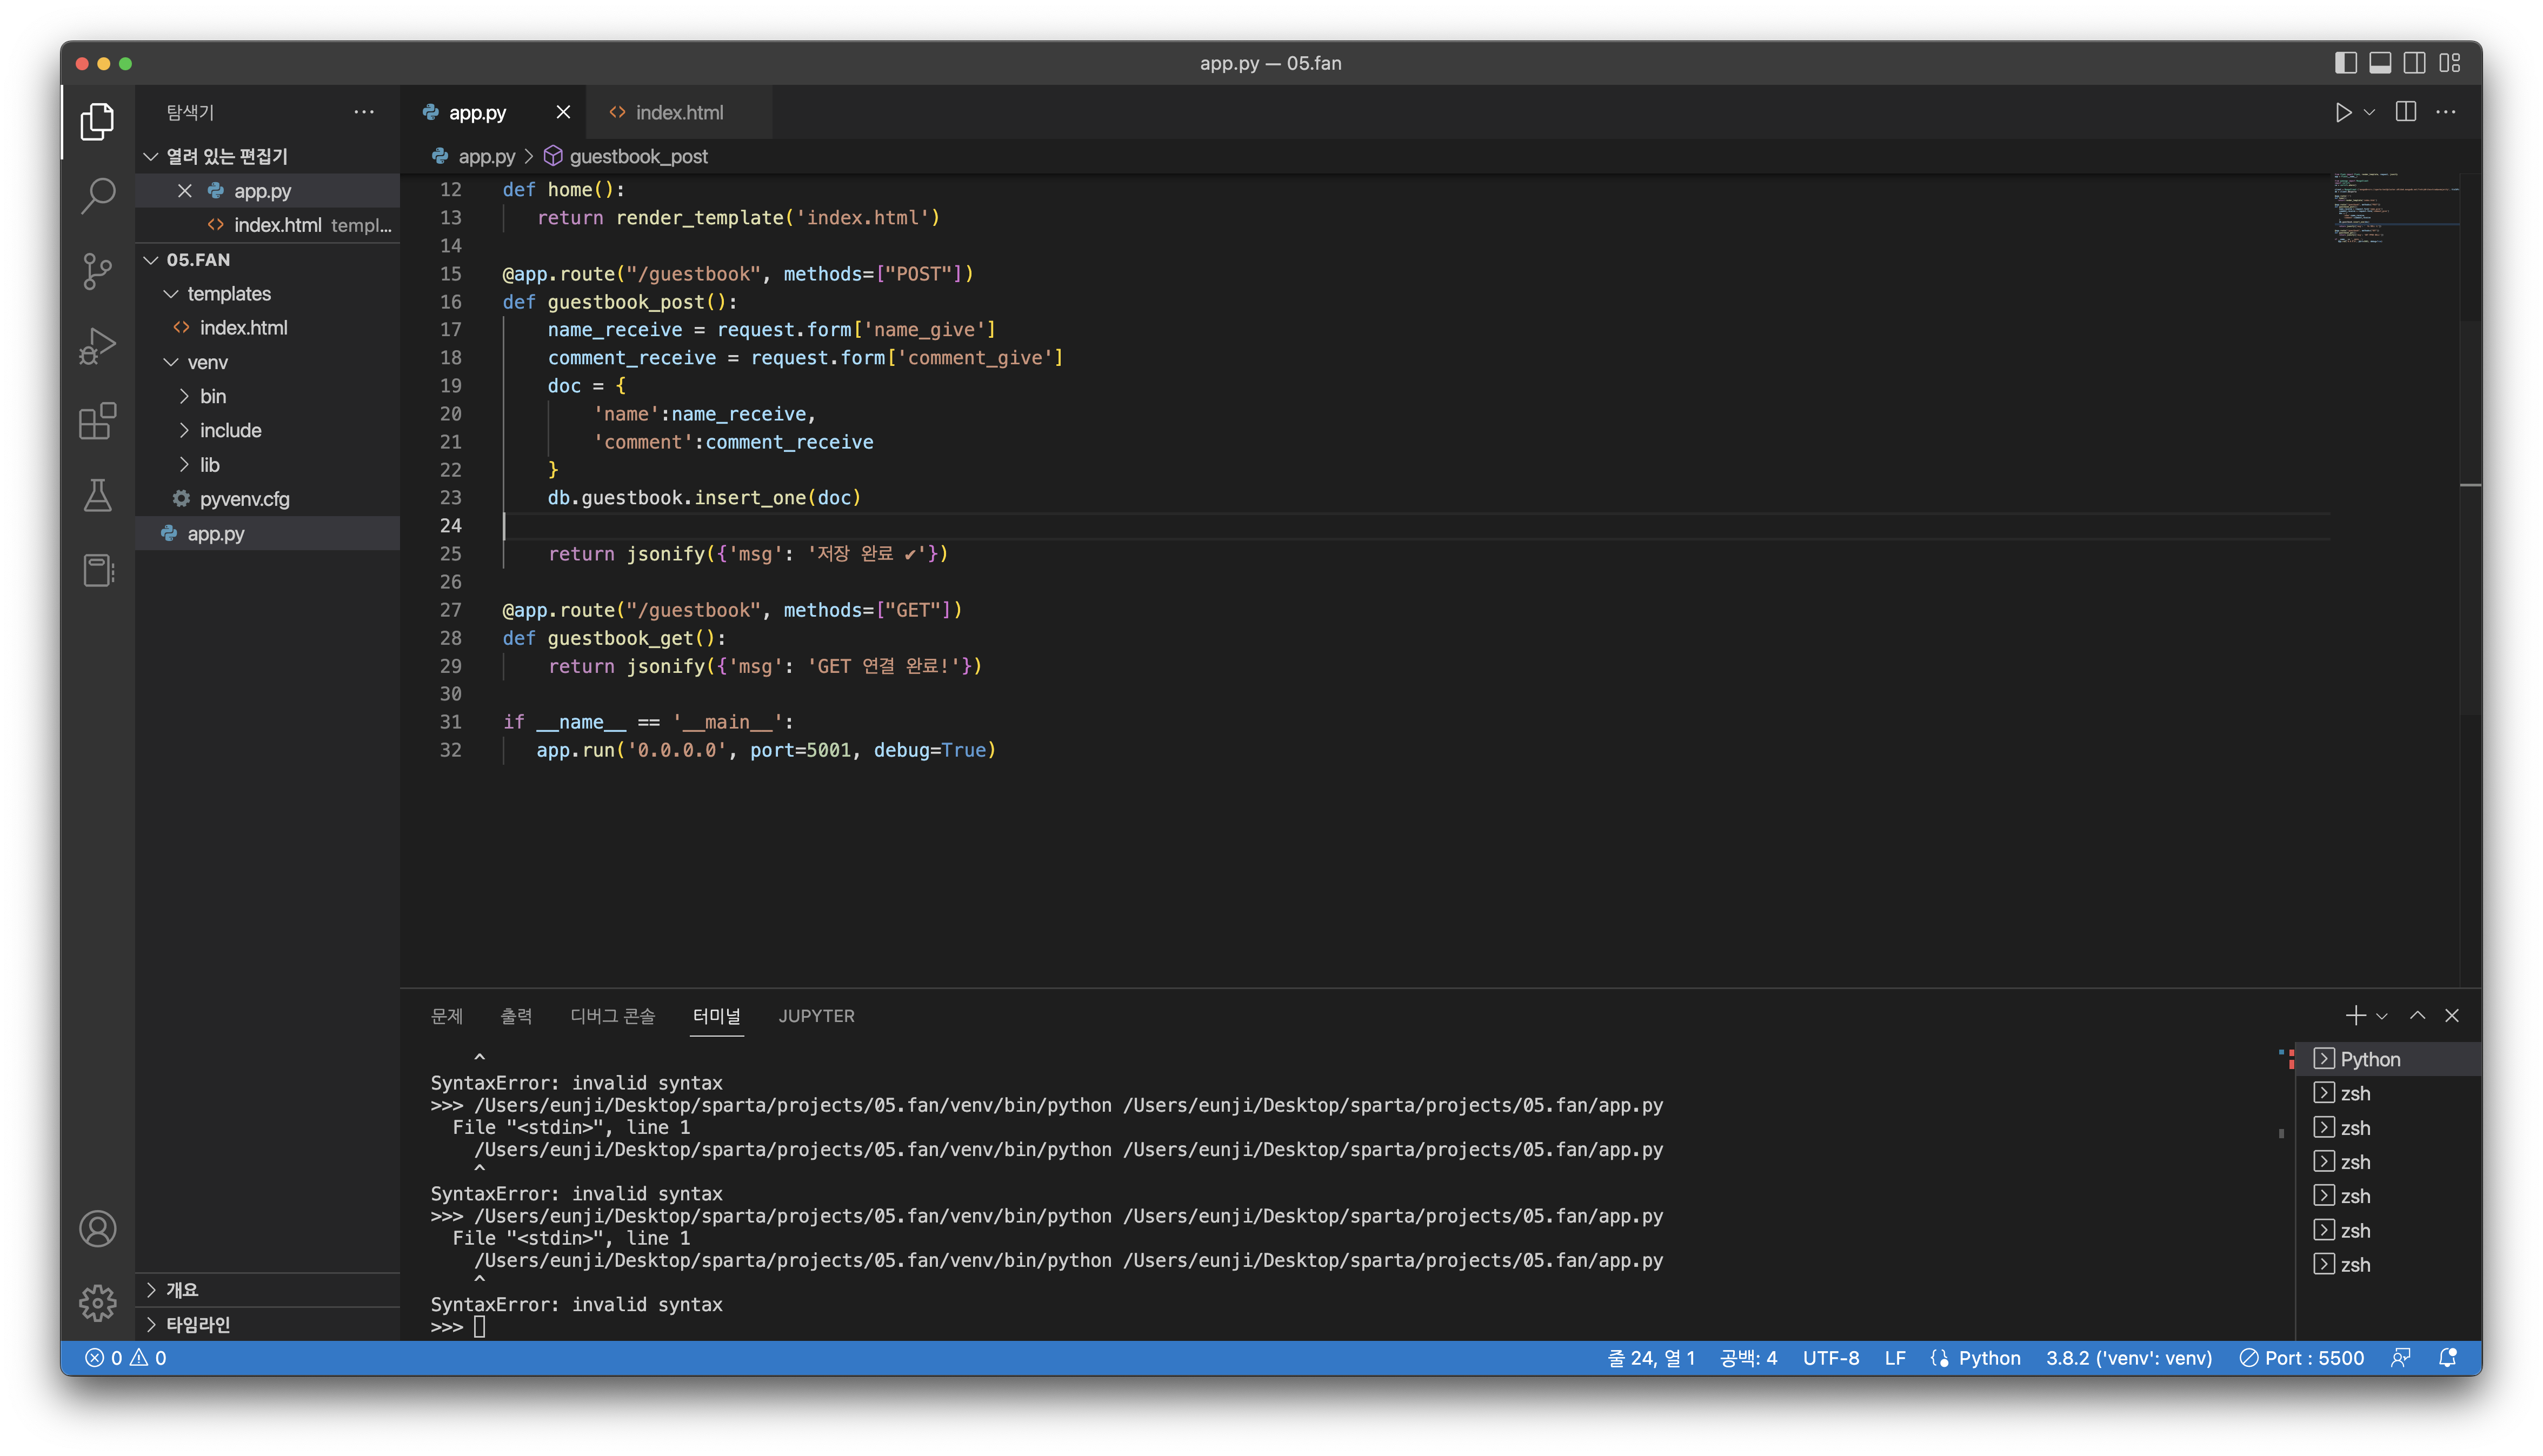Customize layout from title bar icon

coord(2450,63)
